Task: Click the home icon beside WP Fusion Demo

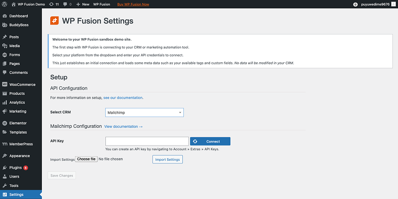Action: pyautogui.click(x=14, y=4)
